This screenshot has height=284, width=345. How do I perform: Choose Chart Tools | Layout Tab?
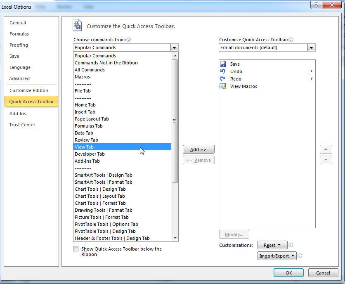[122, 196]
